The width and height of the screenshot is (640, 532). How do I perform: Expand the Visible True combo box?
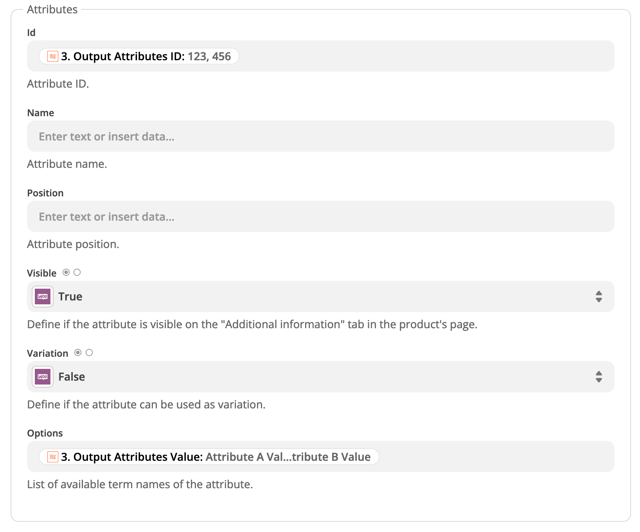(x=313, y=297)
